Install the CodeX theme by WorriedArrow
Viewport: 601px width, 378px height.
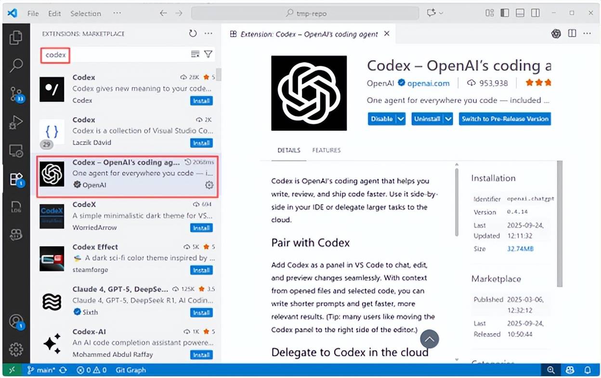[201, 228]
